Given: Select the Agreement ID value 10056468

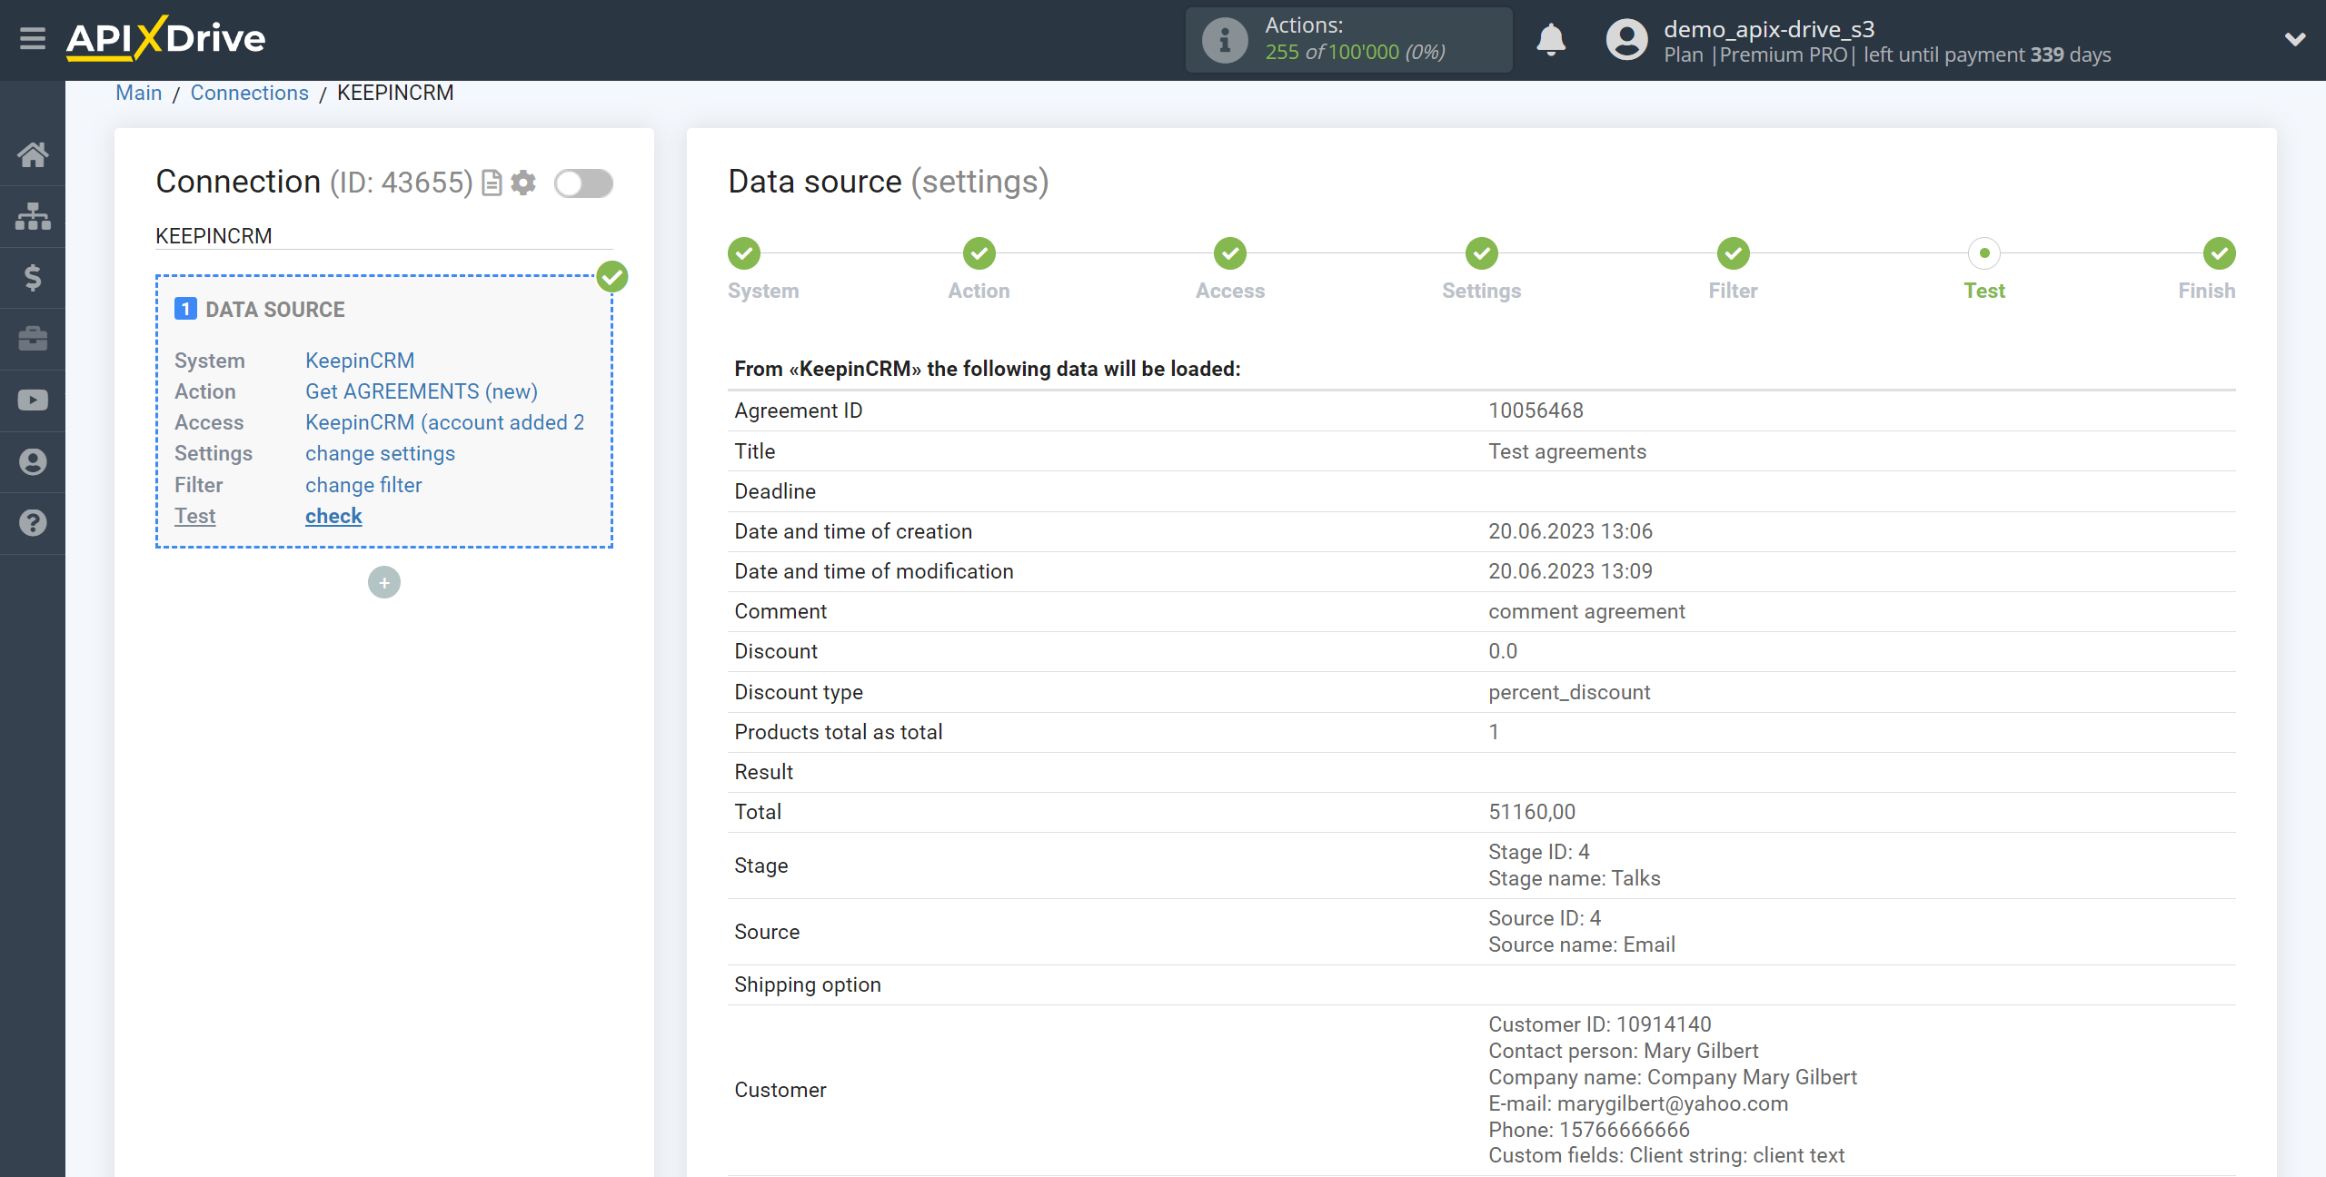Looking at the screenshot, I should point(1536,410).
